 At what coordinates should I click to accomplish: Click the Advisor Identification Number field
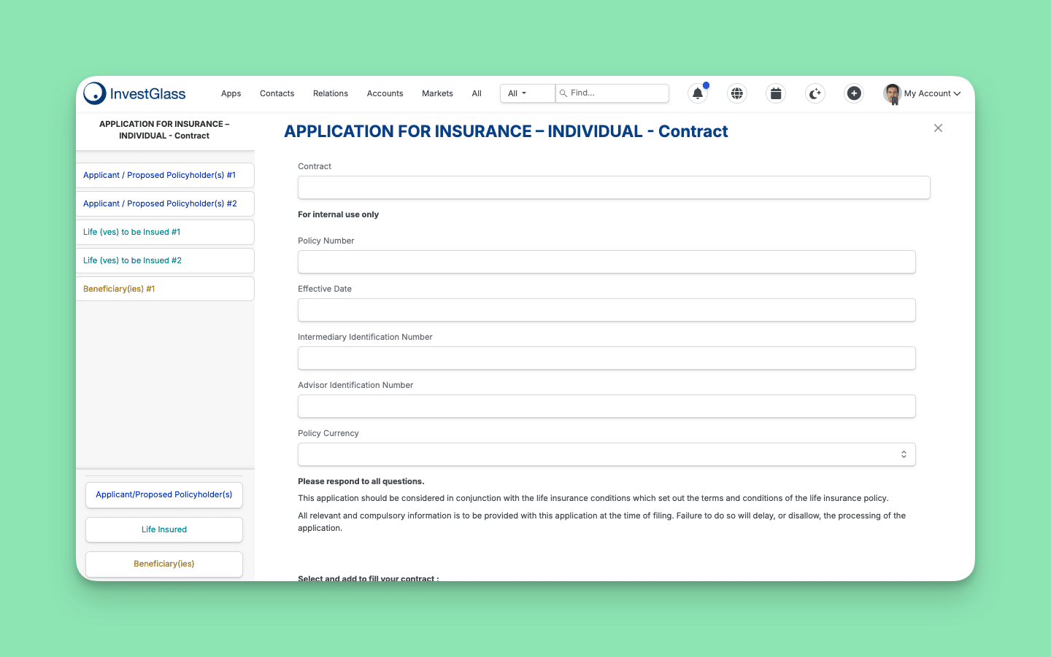pos(607,406)
